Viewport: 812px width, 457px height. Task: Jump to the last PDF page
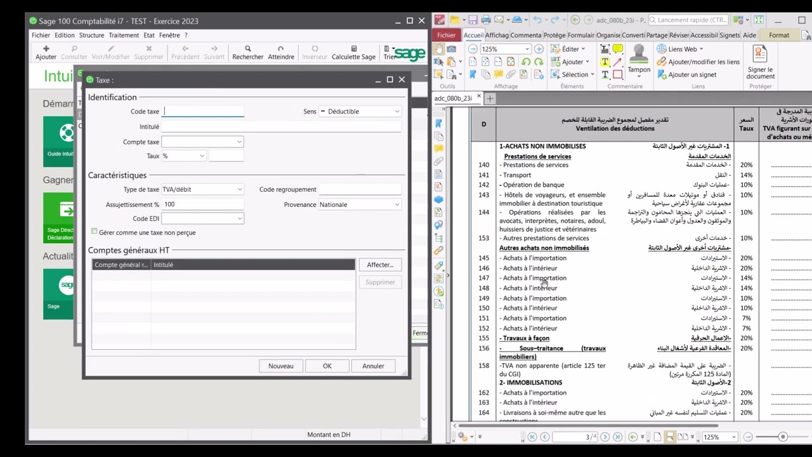617,437
